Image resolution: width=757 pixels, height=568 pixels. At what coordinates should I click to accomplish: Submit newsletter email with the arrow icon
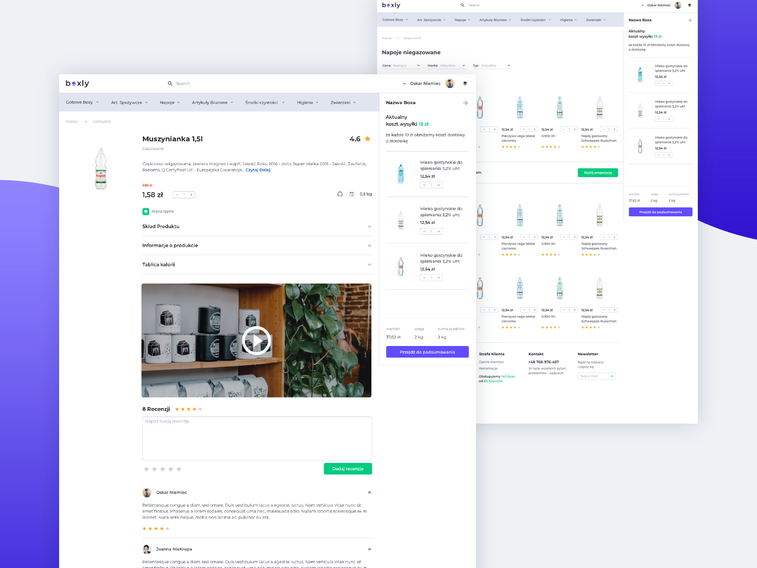tap(611, 376)
